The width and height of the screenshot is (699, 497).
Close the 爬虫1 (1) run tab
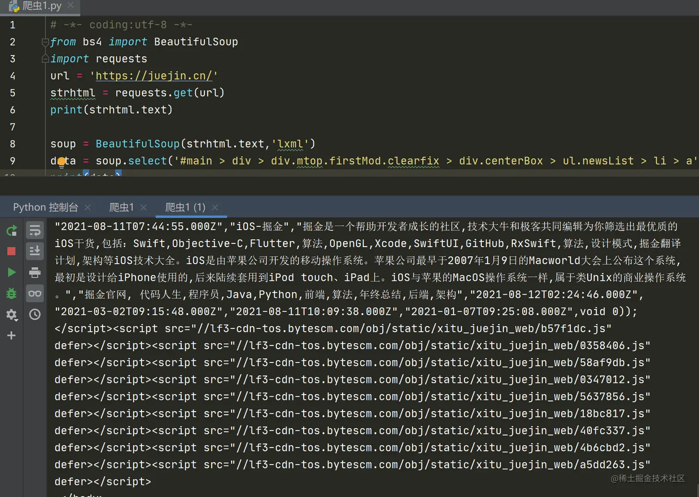point(215,207)
